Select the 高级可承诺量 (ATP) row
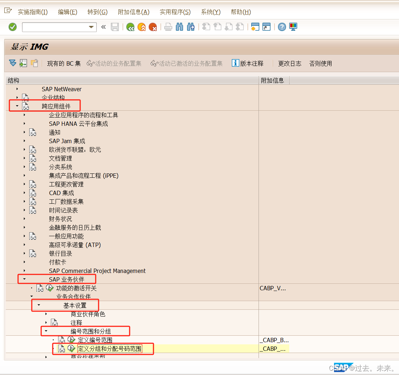This screenshot has height=375, width=399. pos(75,245)
